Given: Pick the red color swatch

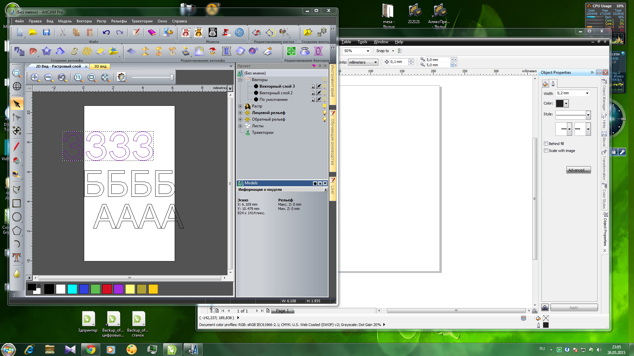Looking at the screenshot, I should click(x=107, y=289).
